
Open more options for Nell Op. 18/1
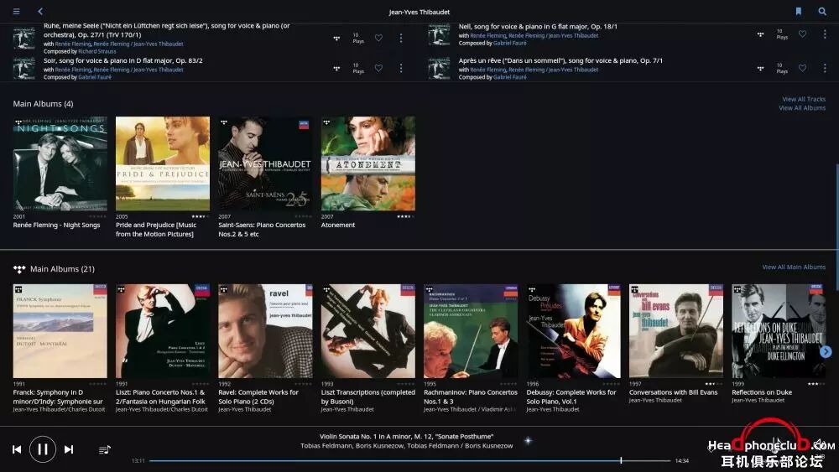[825, 34]
